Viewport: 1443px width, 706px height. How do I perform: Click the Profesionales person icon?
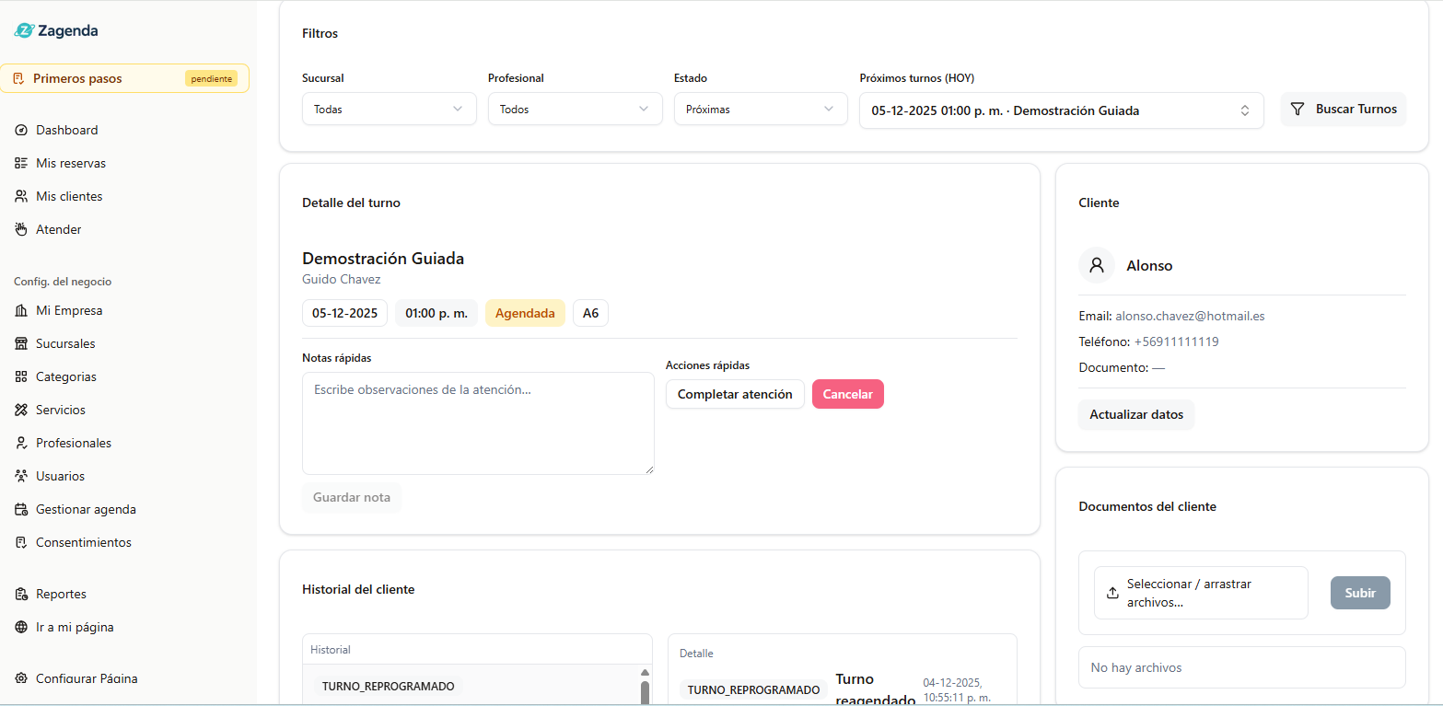pyautogui.click(x=21, y=444)
